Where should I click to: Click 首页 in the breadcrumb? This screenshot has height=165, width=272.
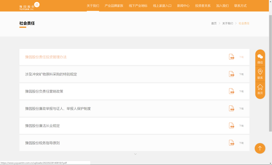(214, 23)
